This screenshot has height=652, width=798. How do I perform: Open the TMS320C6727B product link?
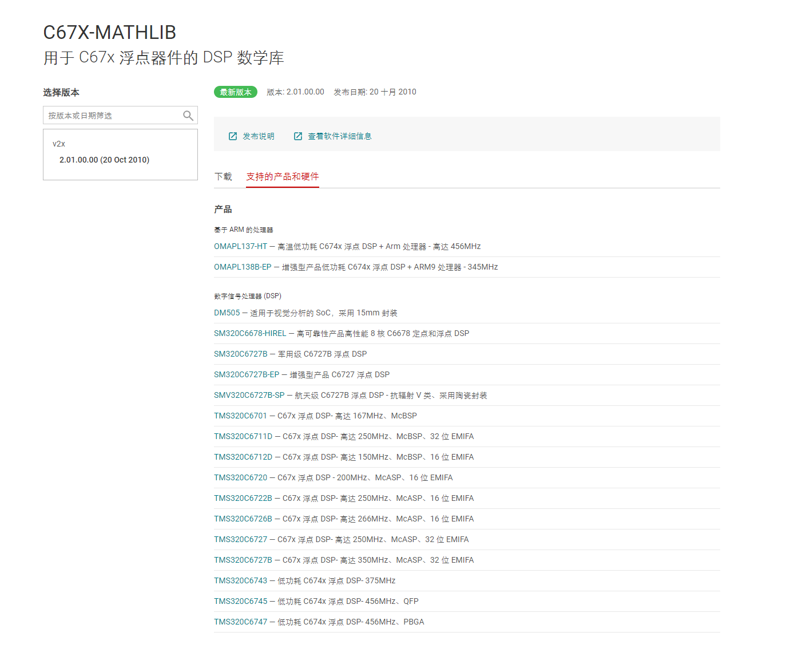pos(243,560)
